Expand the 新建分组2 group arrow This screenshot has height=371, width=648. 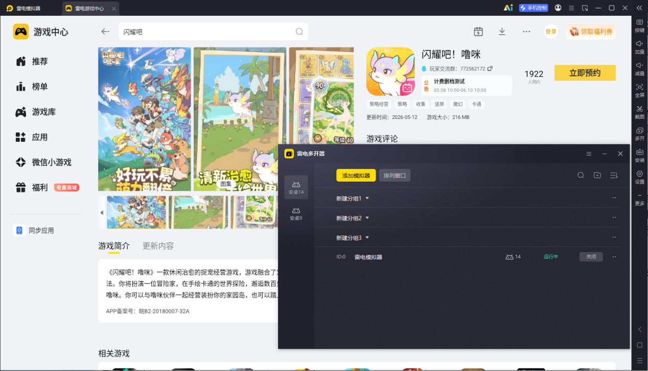click(367, 218)
